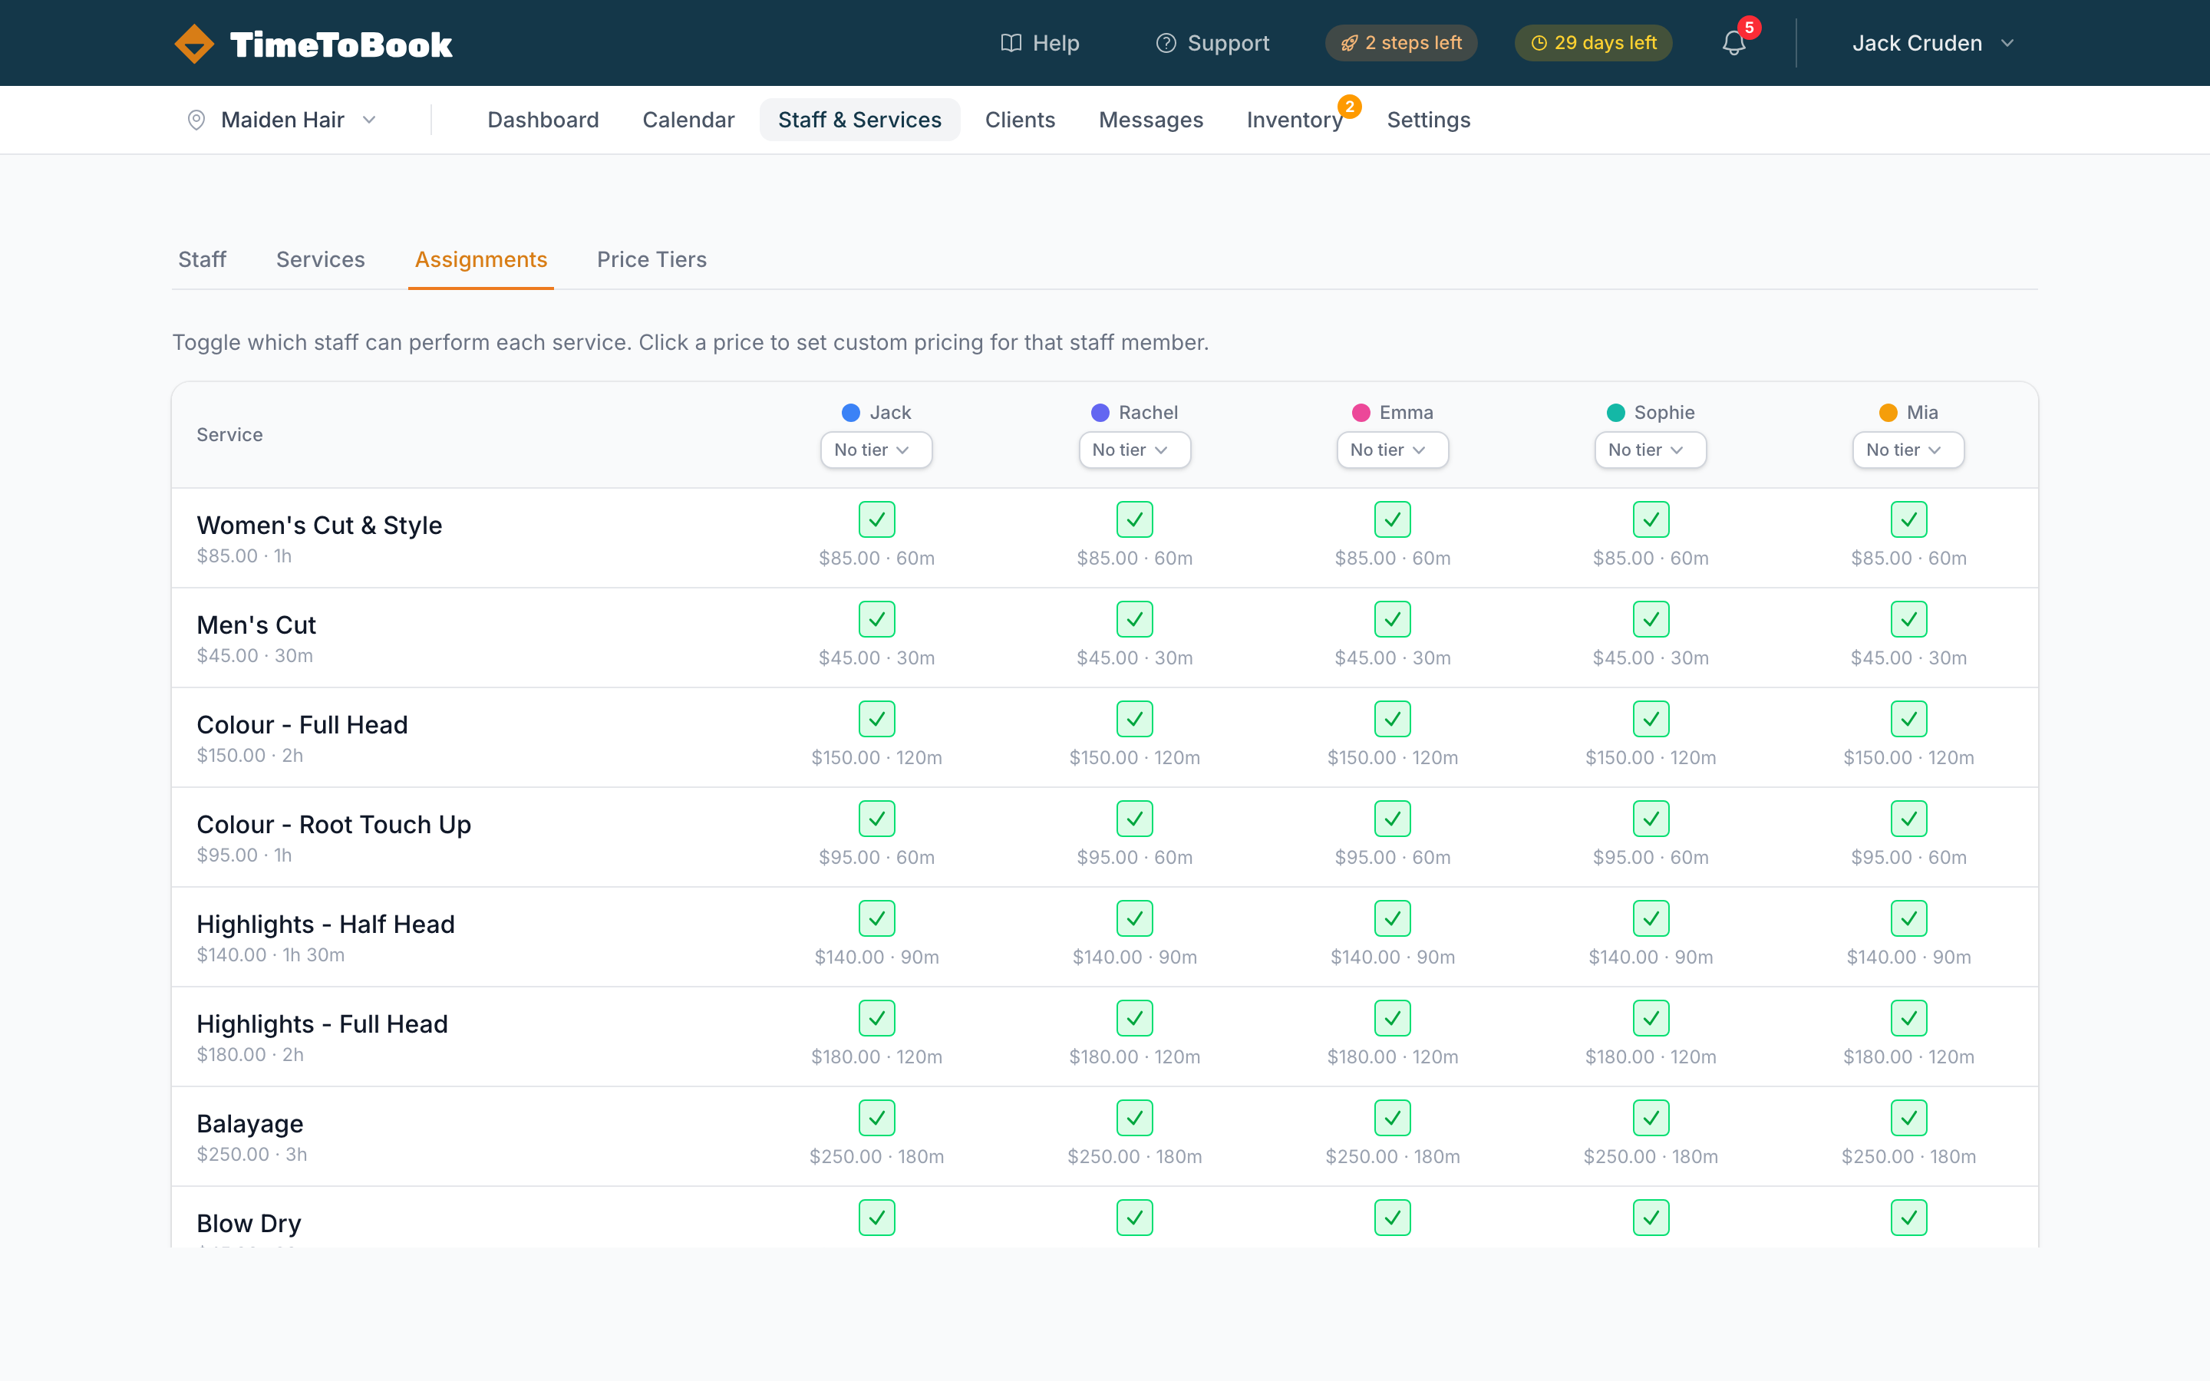Open the notifications bell with 5 alerts
This screenshot has height=1381, width=2210.
pyautogui.click(x=1733, y=43)
